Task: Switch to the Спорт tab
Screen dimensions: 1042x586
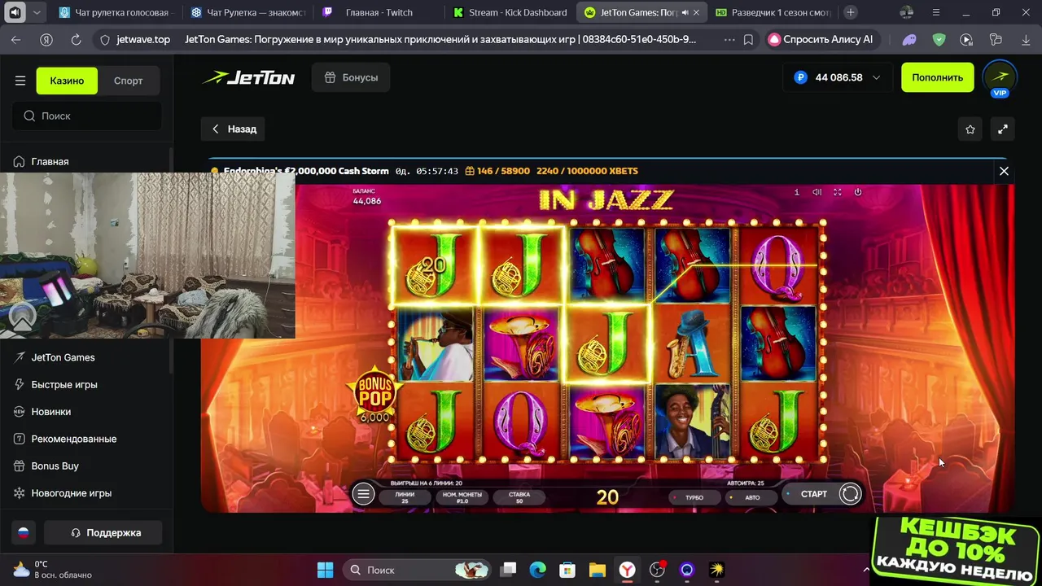Action: pyautogui.click(x=128, y=81)
